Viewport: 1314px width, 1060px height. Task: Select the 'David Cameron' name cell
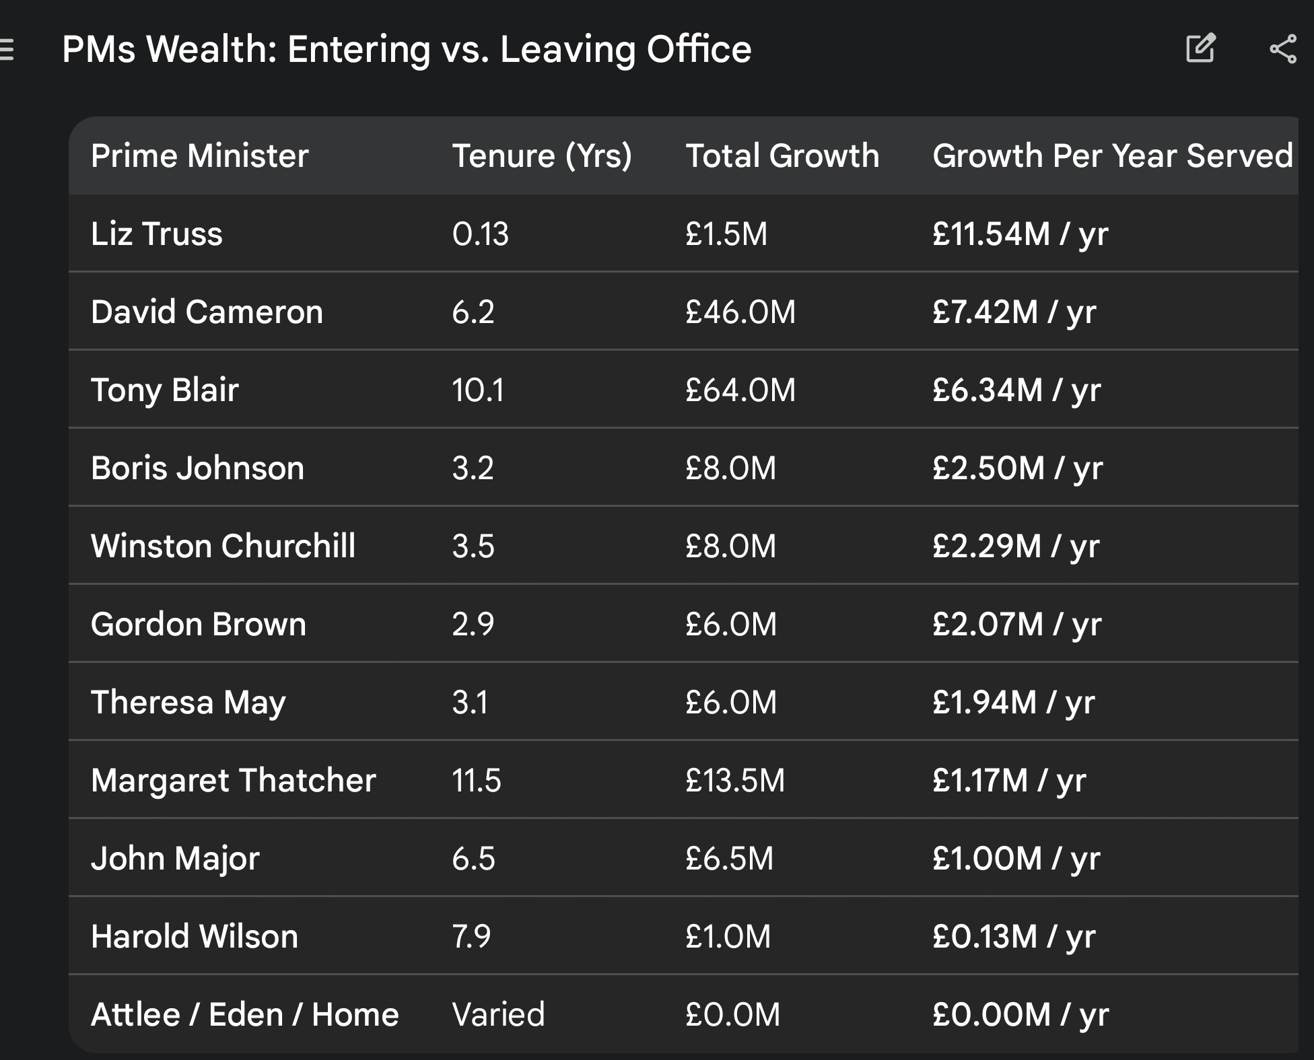click(x=207, y=312)
